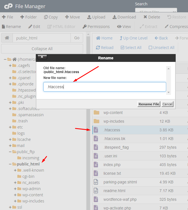
Task: Click the Rename toolbar button
Action: (x=11, y=27)
